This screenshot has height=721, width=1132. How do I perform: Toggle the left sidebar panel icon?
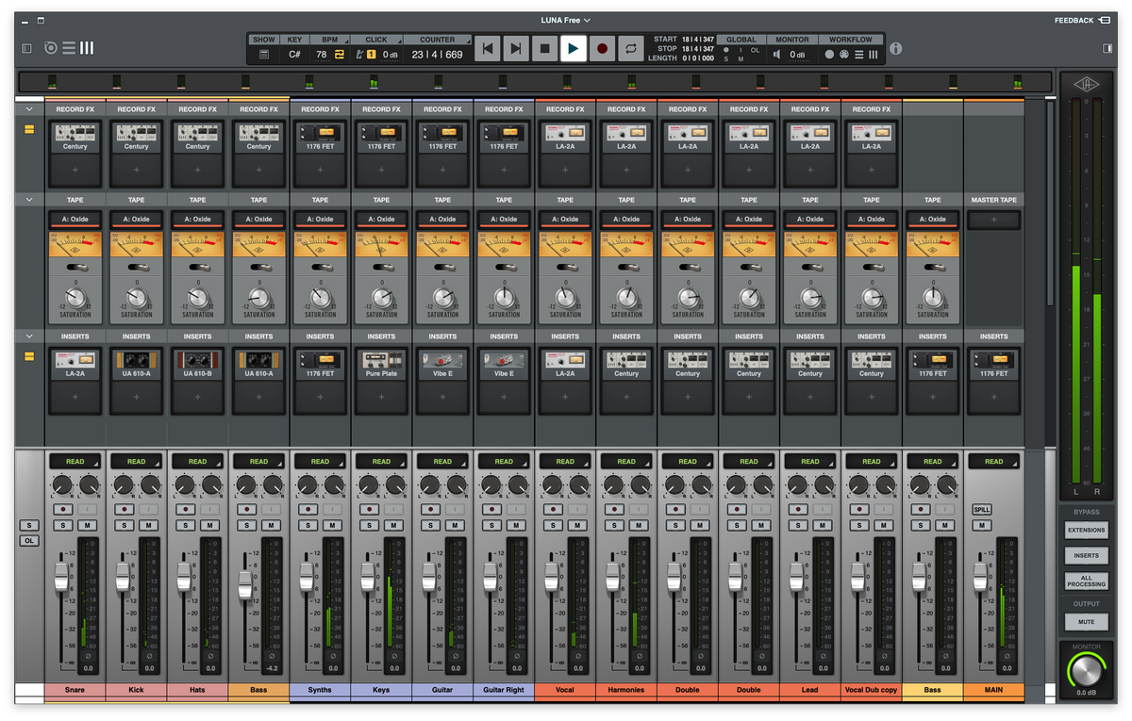point(26,48)
